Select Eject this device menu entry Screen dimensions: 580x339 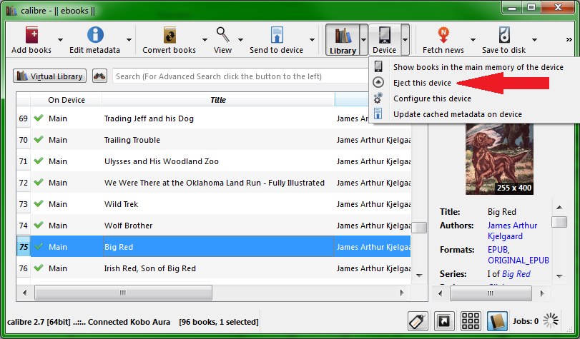point(421,83)
